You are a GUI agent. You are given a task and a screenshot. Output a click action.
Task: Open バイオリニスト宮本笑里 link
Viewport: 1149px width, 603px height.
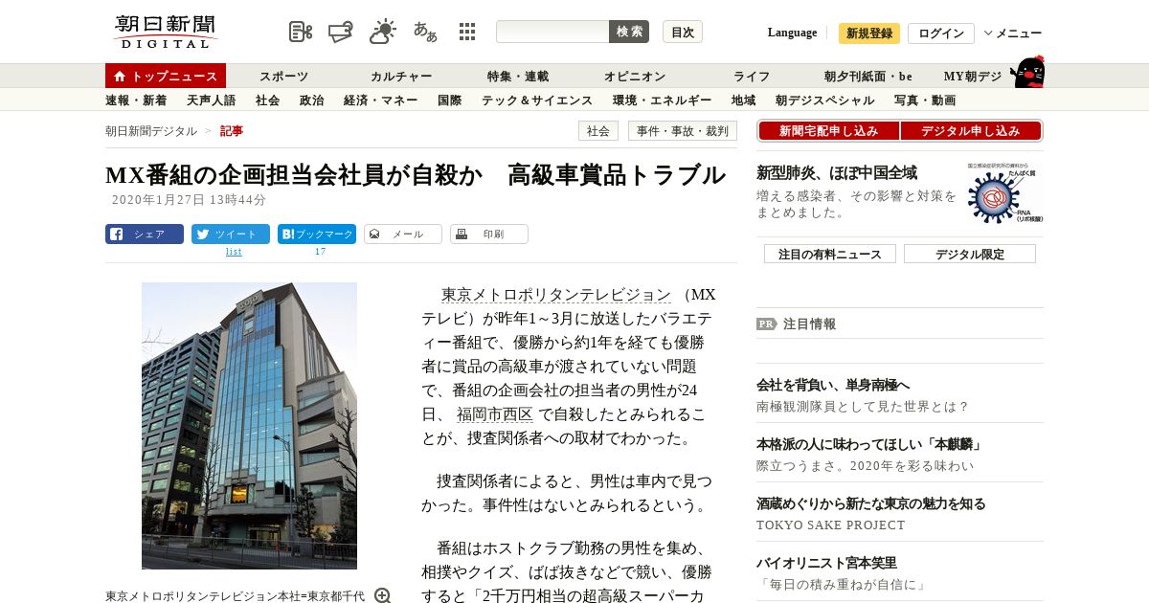(826, 563)
